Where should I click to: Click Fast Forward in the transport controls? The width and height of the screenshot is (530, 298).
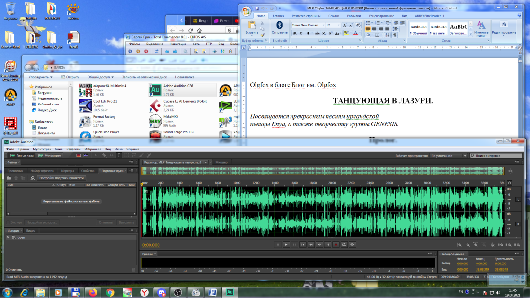tap(319, 245)
